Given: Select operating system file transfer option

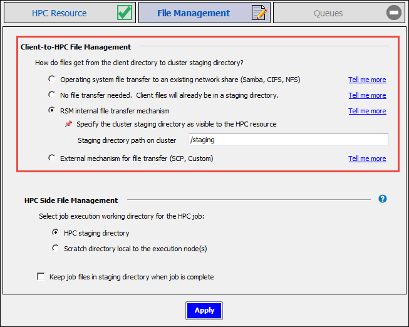Looking at the screenshot, I should (52, 80).
